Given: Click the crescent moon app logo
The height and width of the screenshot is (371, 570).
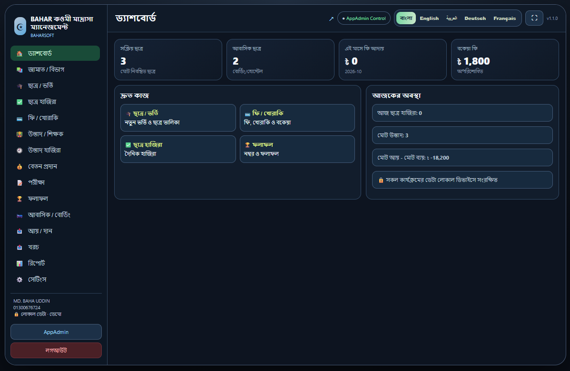Looking at the screenshot, I should point(20,26).
